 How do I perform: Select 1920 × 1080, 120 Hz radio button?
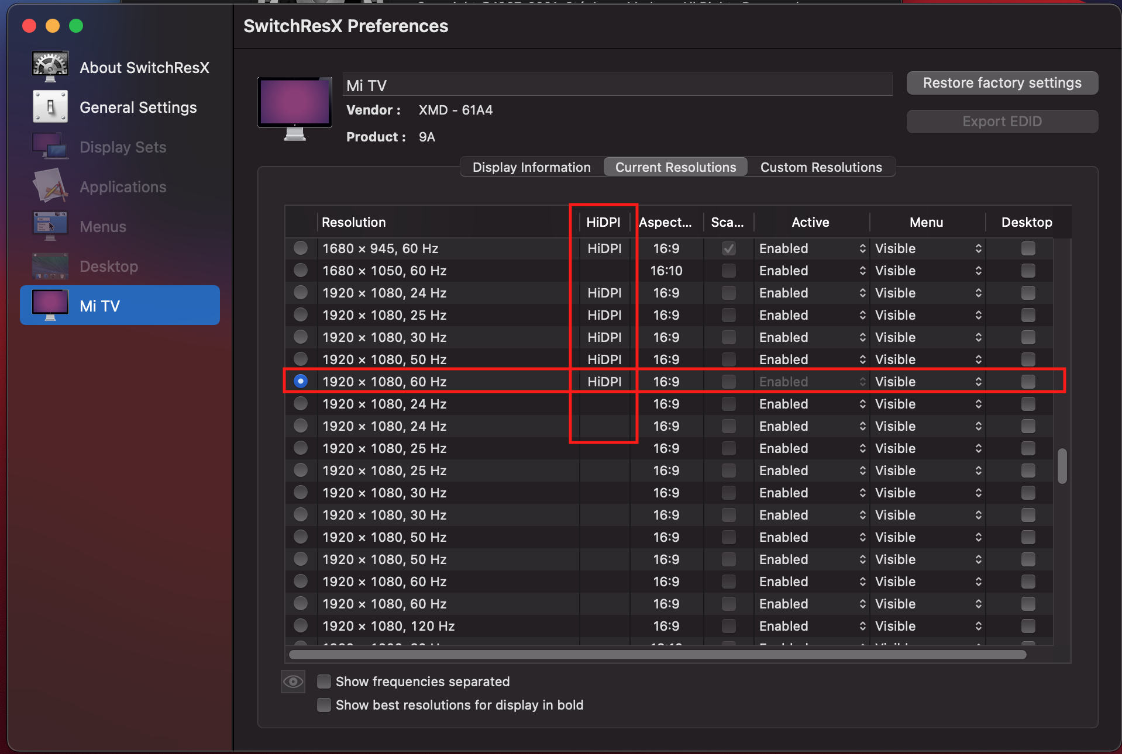click(x=301, y=625)
